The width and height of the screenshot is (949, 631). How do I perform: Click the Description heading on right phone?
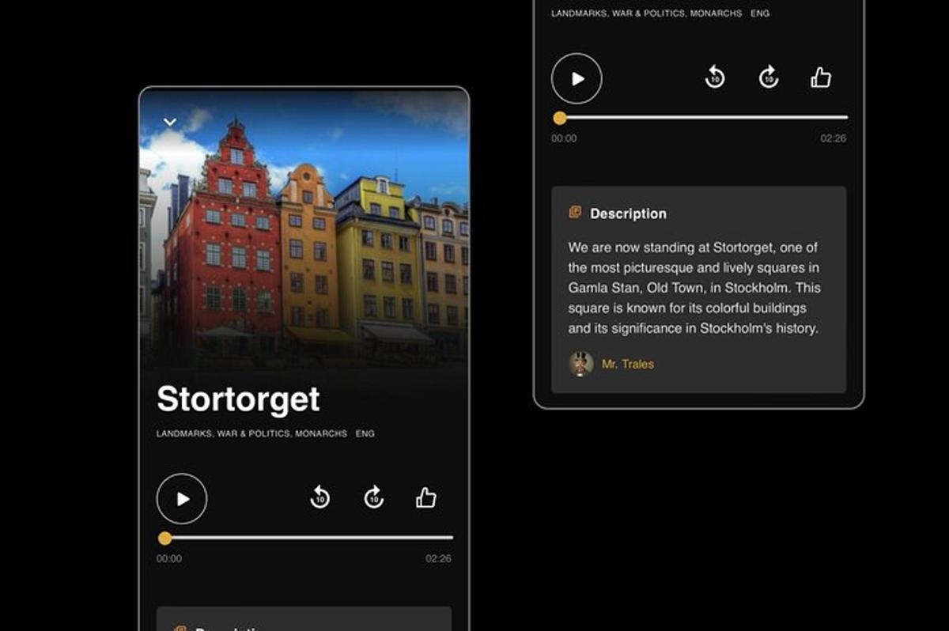pos(628,213)
